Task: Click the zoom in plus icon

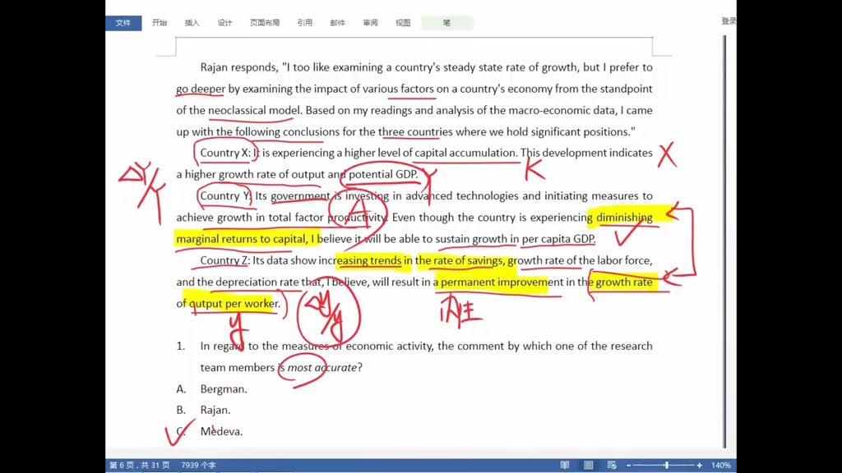Action: click(700, 465)
